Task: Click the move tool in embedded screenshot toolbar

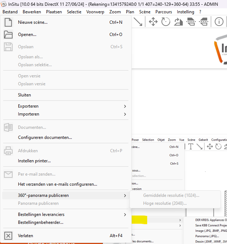Action: (210, 146)
